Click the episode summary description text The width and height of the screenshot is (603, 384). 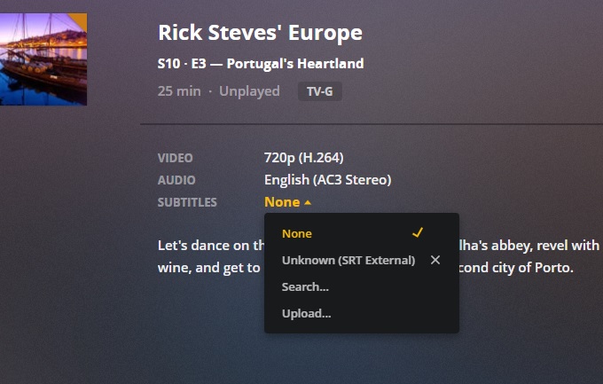(x=379, y=256)
